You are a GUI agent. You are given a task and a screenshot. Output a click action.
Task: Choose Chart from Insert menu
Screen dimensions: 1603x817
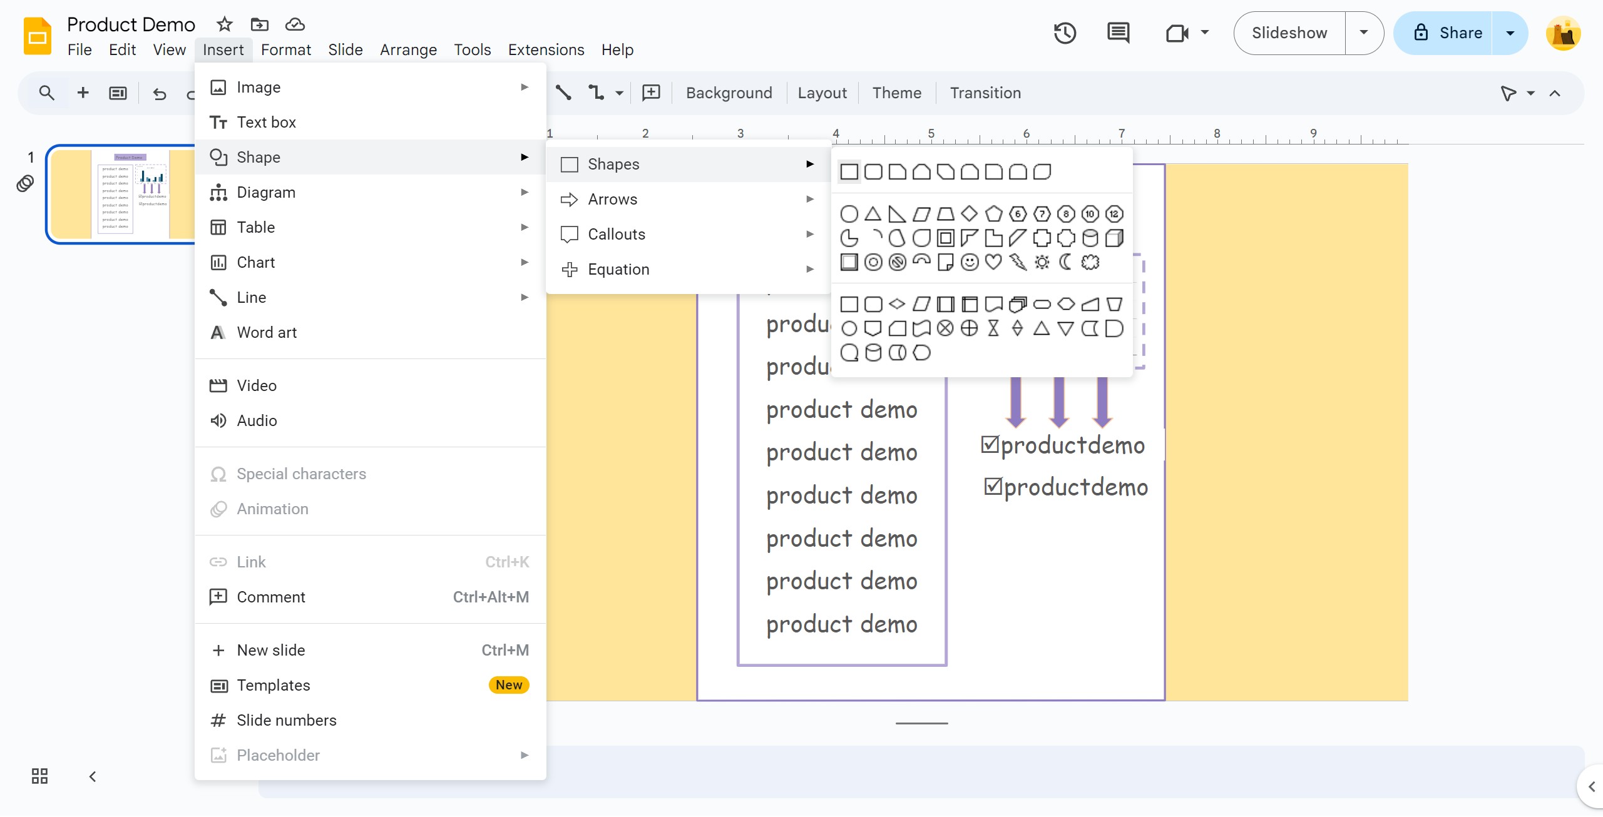point(370,262)
